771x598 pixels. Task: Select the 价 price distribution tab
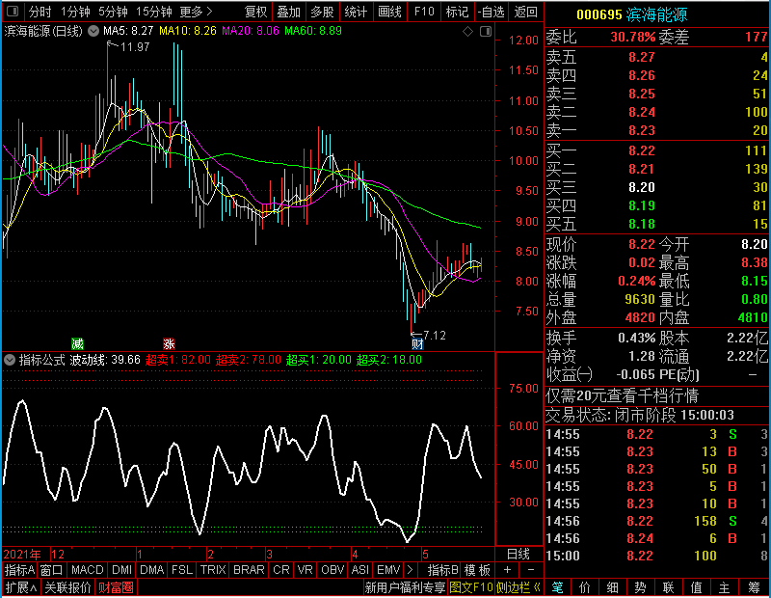585,587
